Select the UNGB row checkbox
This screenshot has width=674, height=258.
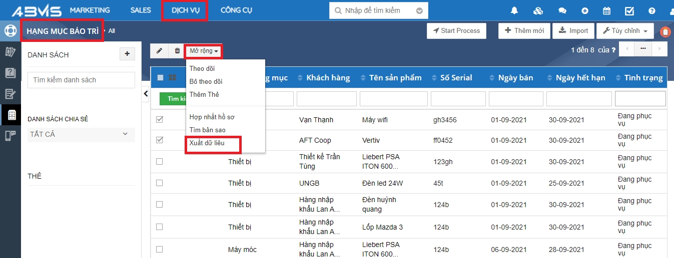coord(160,183)
